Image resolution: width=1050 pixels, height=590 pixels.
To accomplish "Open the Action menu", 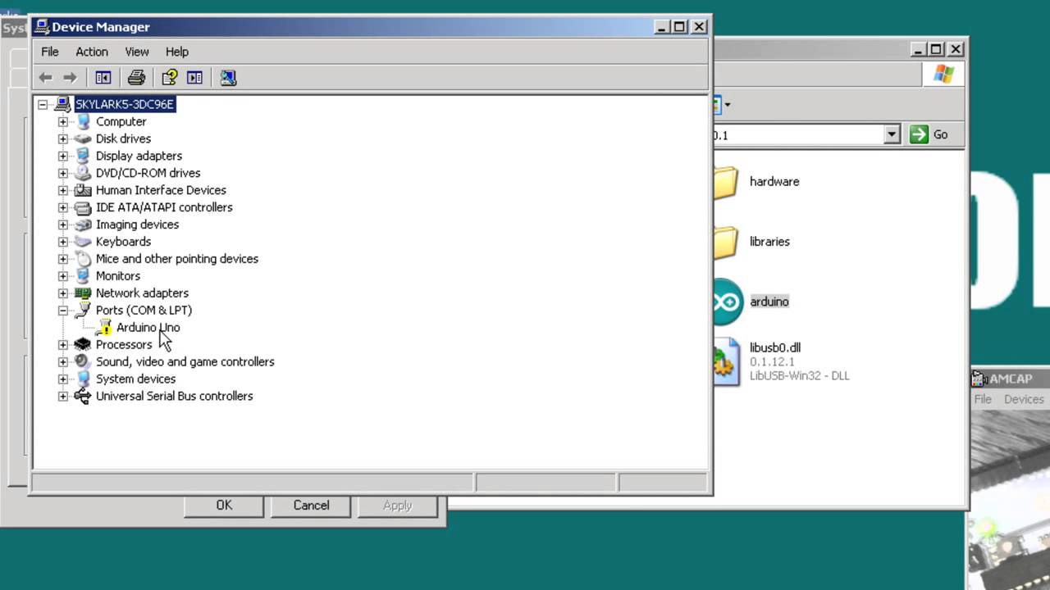I will 92,52.
